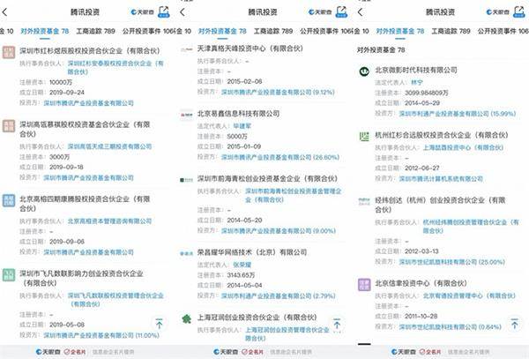Screen dimensions: 529x359
Task: Tap the scroll-to-top arrow in the left screenshot
Action: tap(159, 324)
